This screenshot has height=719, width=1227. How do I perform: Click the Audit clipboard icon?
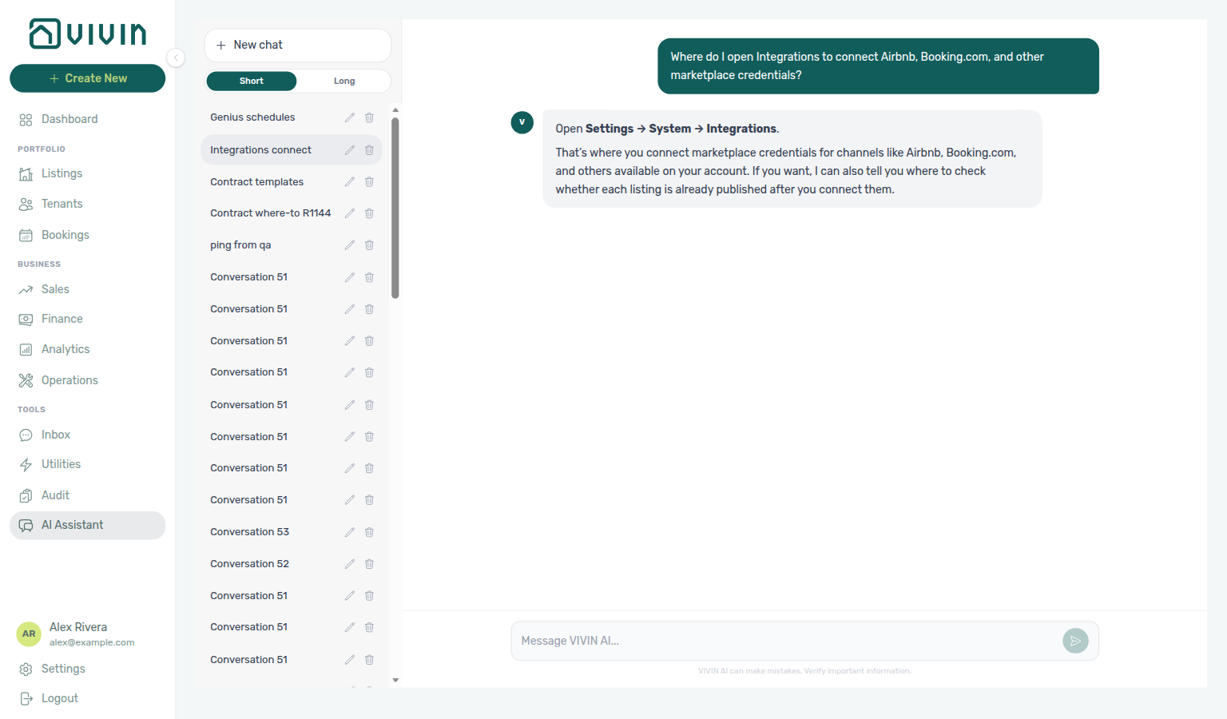tap(26, 496)
